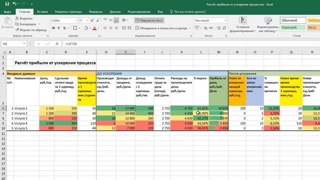The width and height of the screenshot is (320, 180).
Task: Open the underline style dropdown arrow
Action: tap(69, 28)
